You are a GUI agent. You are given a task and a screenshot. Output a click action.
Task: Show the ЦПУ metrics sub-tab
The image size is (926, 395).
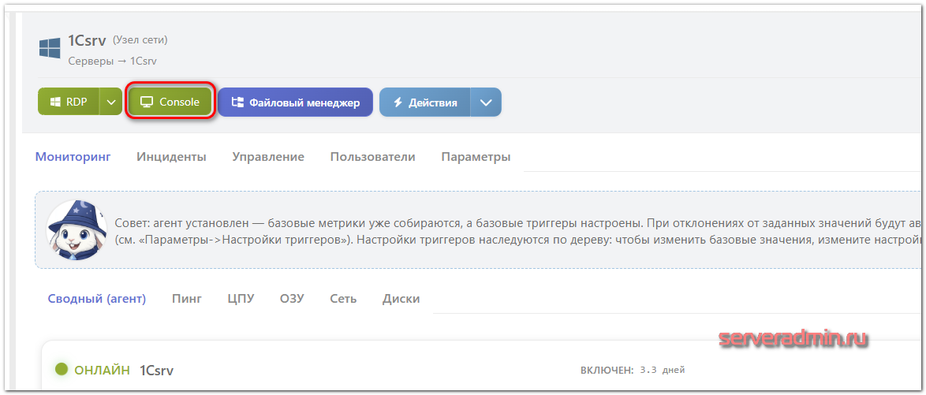coord(241,298)
